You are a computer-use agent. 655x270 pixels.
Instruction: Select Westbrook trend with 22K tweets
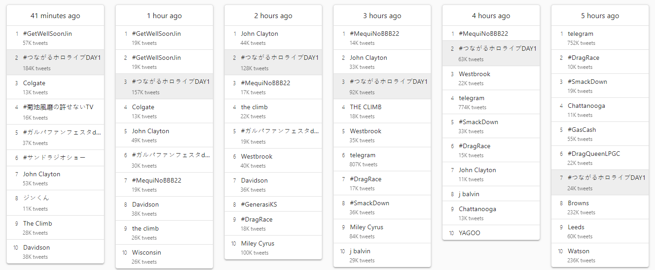point(491,78)
